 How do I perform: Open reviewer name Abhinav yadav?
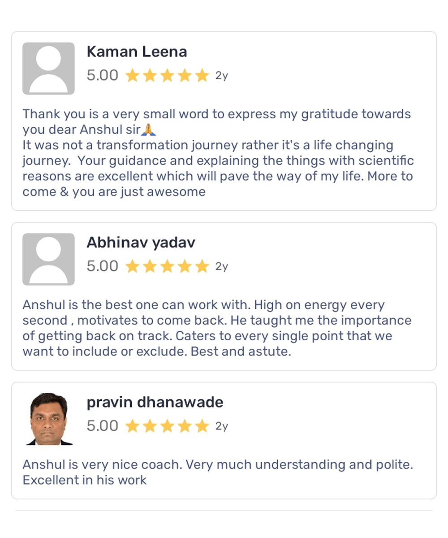pos(141,243)
